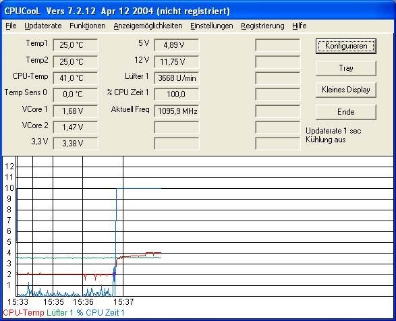Open the Einstellungen menu
This screenshot has width=396, height=321.
pyautogui.click(x=212, y=26)
